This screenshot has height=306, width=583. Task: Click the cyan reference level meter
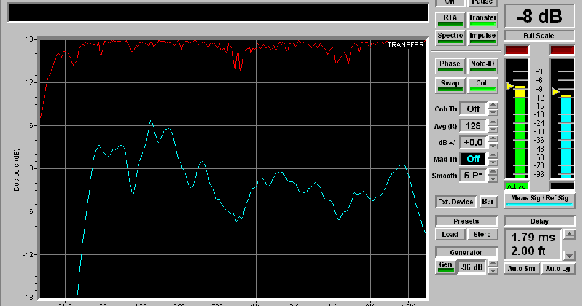(566, 118)
